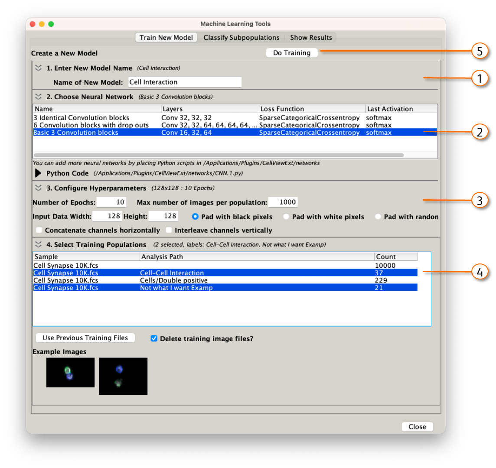Select Pad with black pixels option
The width and height of the screenshot is (496, 468).
195,217
